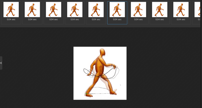The width and height of the screenshot is (202, 108).
Task: Click the 0.04 sec duration under eighth frame
Action: pos(160,19)
